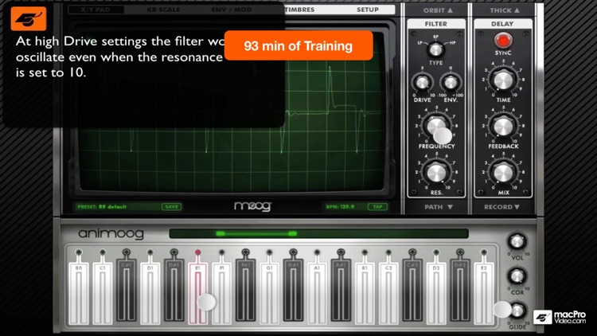This screenshot has width=597, height=336.
Task: Play the B1 key
Action: (365, 293)
